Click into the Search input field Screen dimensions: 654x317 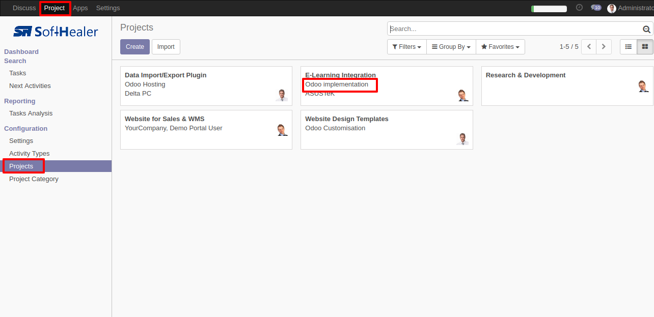tap(515, 29)
